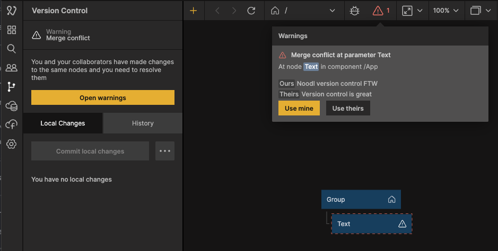The image size is (498, 251).
Task: Open project settings gear icon
Action: click(x=11, y=144)
